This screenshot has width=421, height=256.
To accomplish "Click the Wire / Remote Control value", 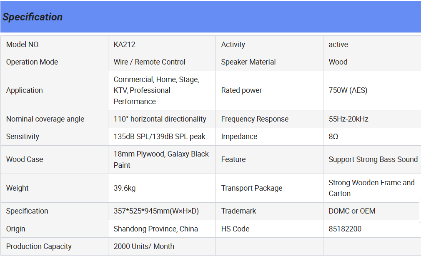I will point(149,62).
